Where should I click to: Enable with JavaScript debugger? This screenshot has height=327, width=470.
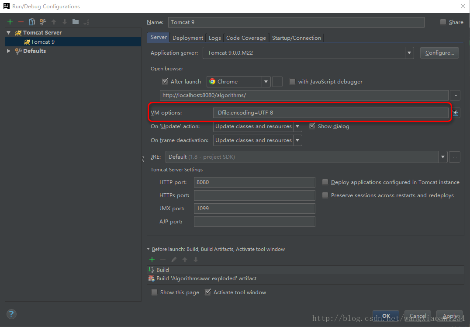pos(292,82)
